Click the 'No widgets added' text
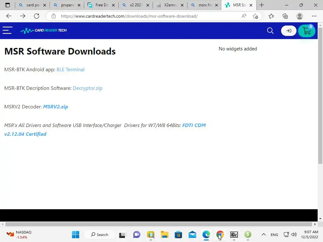Screen dimensions: 323x242 pos(238,49)
